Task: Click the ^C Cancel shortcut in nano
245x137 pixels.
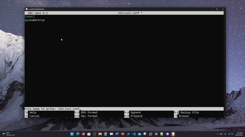Action: [x=32, y=116]
